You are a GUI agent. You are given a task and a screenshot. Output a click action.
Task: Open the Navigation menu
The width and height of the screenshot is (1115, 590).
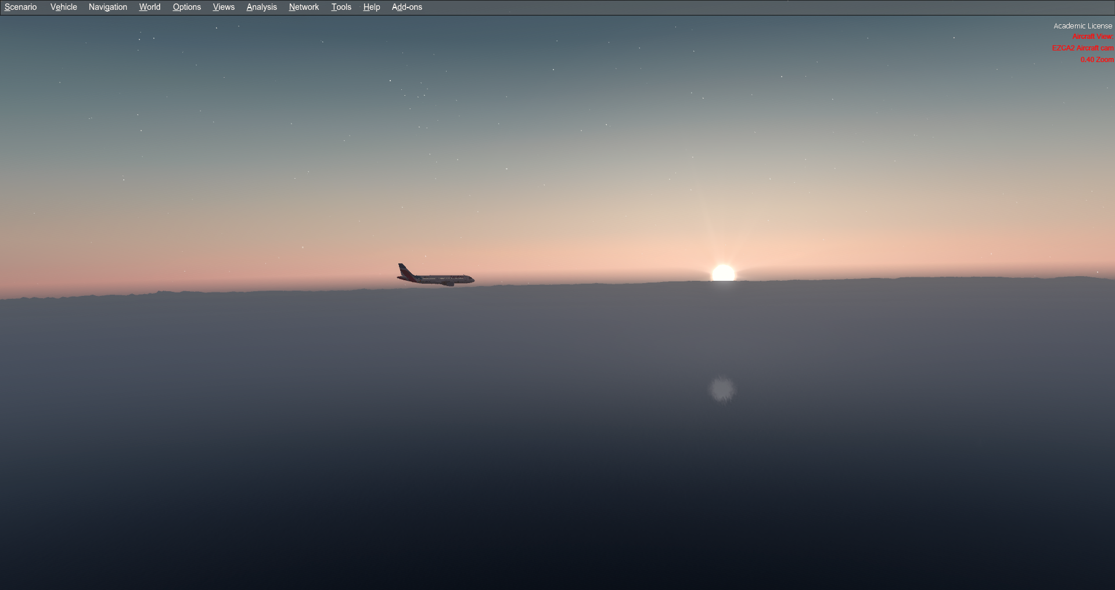tap(108, 7)
